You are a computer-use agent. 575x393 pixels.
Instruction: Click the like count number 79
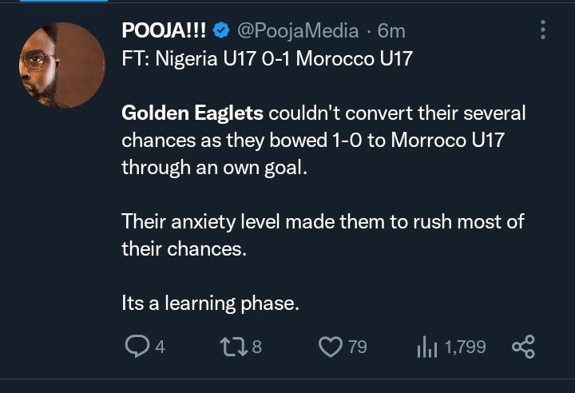point(358,347)
